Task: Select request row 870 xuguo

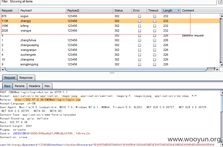Action: 110,16
